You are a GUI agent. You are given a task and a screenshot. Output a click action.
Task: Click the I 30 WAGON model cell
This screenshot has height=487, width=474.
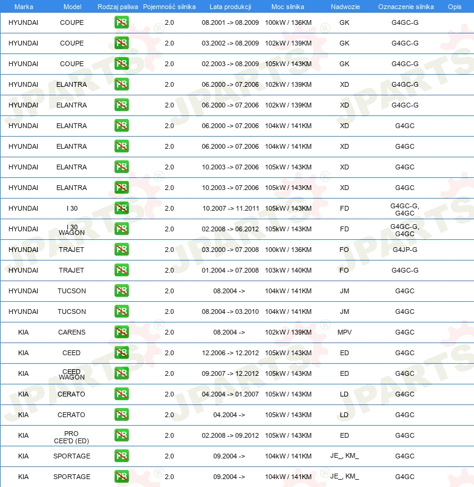tap(72, 230)
